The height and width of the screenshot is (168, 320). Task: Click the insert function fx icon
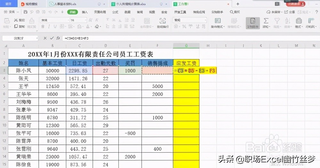coord(58,38)
